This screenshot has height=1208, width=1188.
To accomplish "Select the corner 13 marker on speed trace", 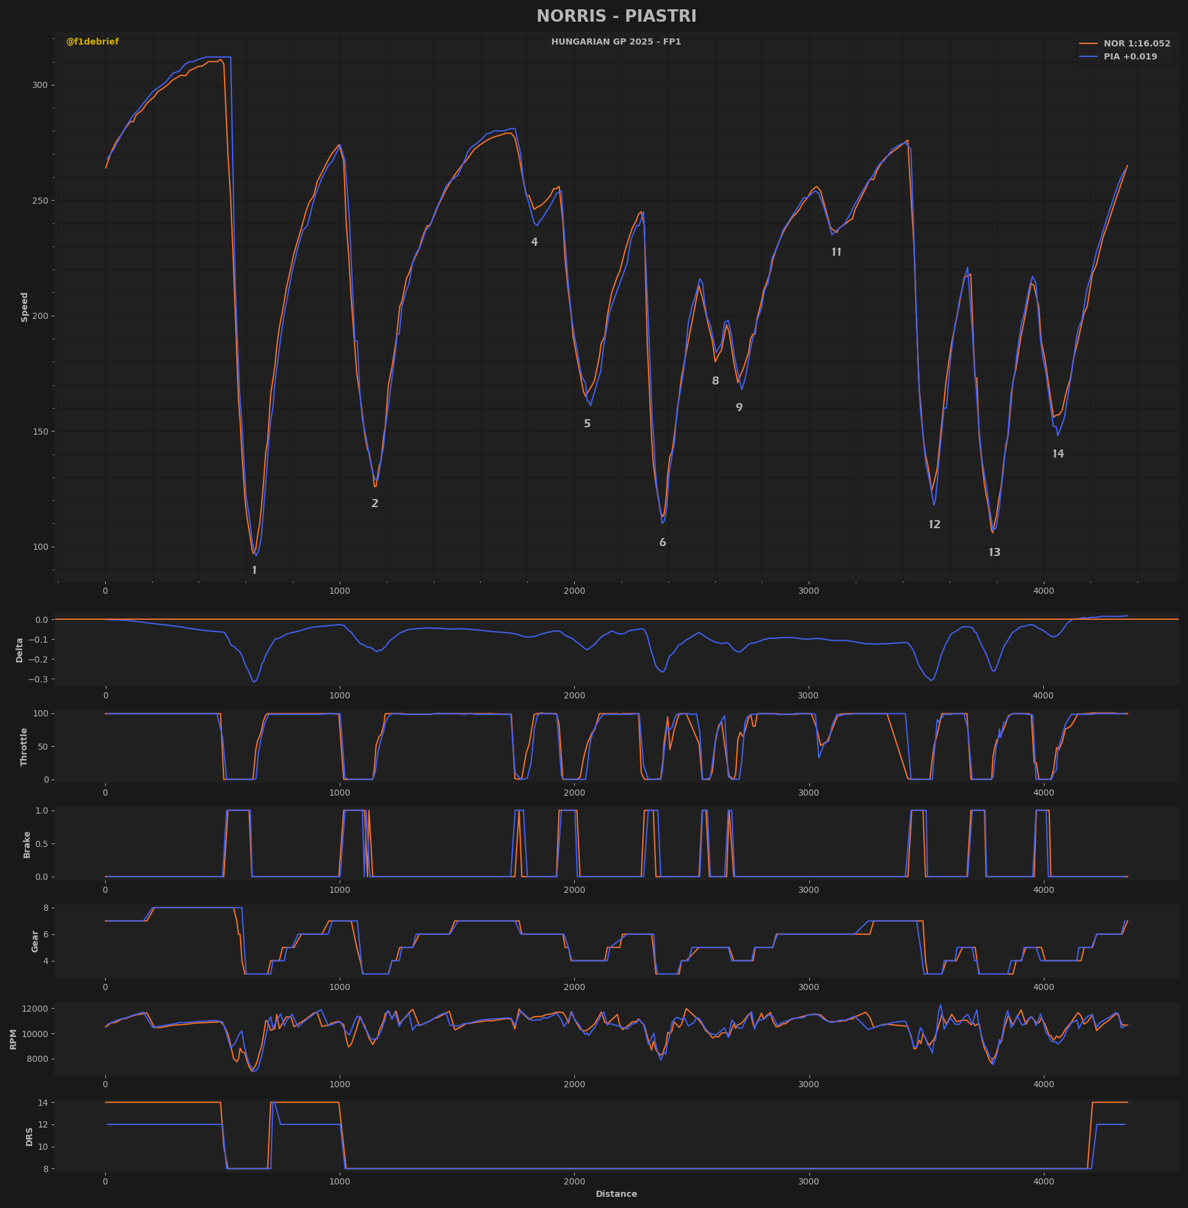I will [994, 552].
